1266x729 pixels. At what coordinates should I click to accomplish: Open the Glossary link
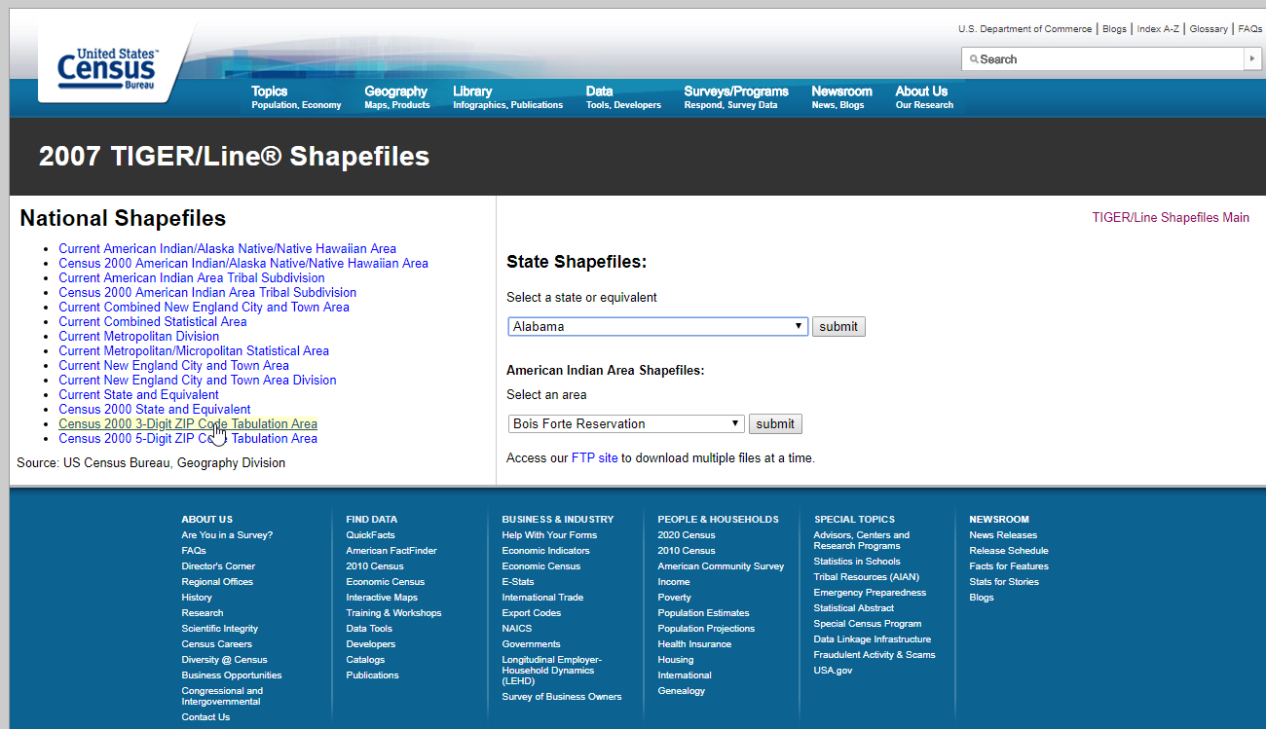pyautogui.click(x=1209, y=29)
